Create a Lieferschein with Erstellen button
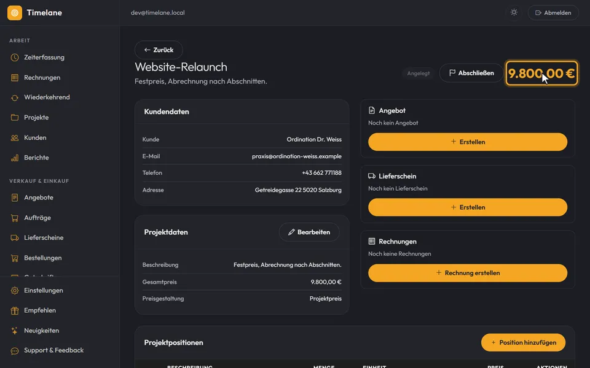 468,207
